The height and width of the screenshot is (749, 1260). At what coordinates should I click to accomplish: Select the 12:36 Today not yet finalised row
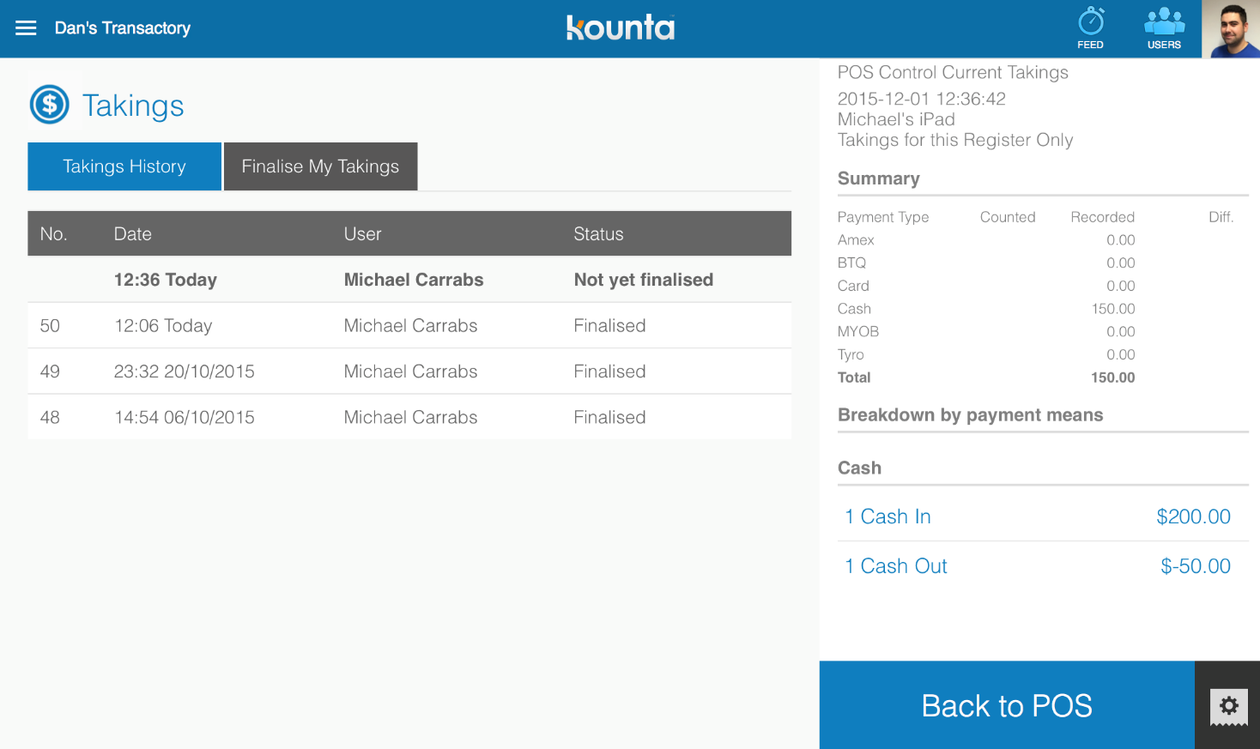[x=409, y=280]
